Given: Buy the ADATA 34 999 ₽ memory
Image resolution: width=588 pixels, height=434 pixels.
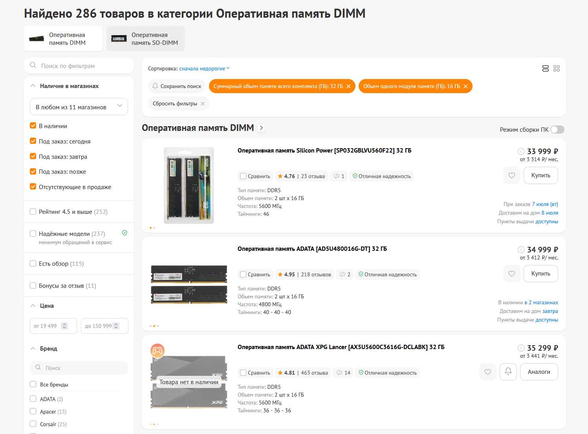Looking at the screenshot, I should [x=541, y=274].
